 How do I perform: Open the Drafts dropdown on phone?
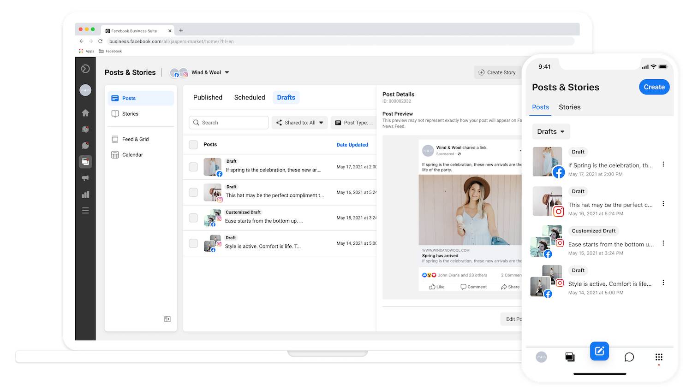click(551, 131)
